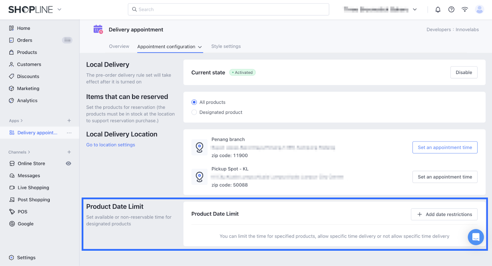This screenshot has height=266, width=492.
Task: Switch to the Overview tab
Action: coord(119,46)
